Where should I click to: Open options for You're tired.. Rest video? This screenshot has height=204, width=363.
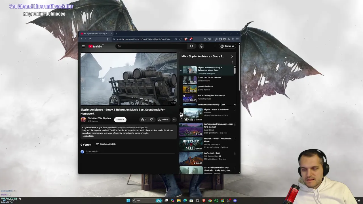coord(235,154)
